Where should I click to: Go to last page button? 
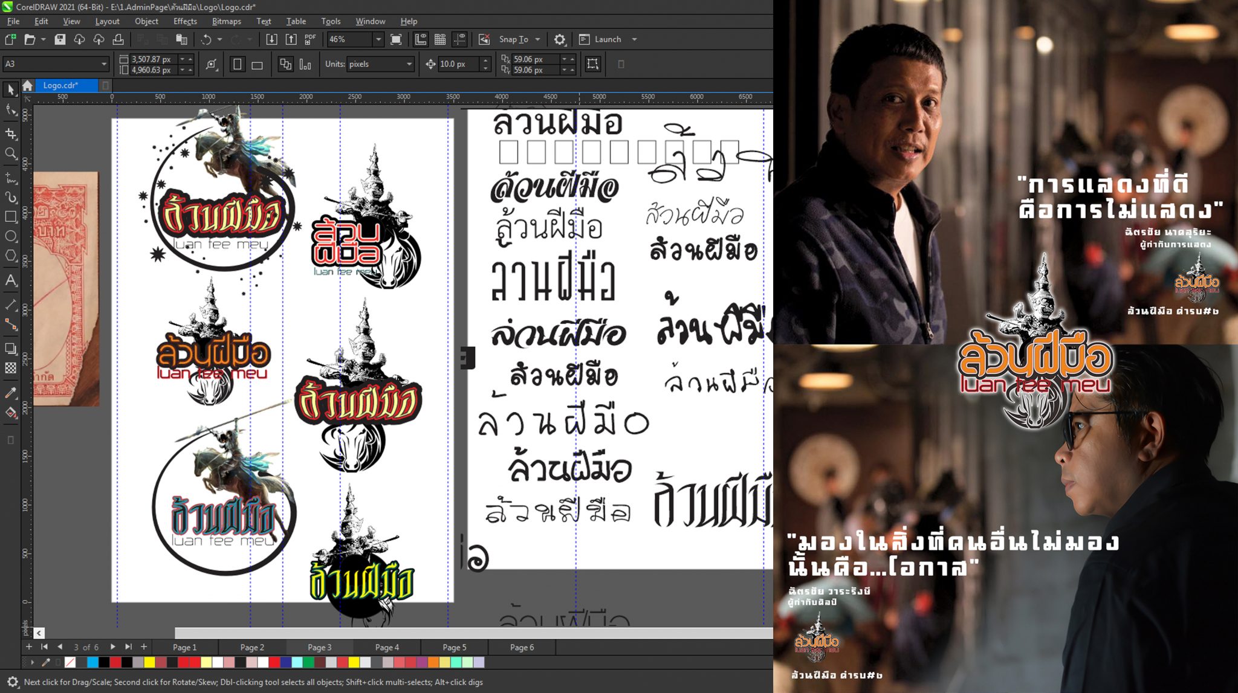[128, 646]
